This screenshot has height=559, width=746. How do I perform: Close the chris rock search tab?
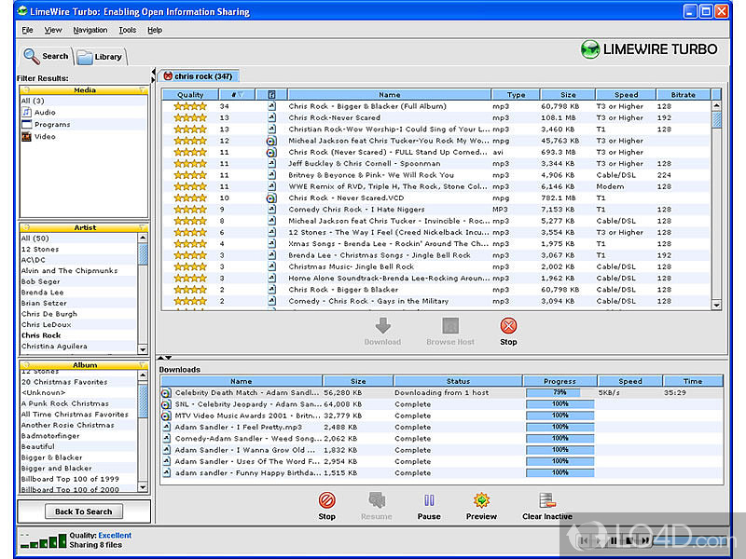point(168,76)
